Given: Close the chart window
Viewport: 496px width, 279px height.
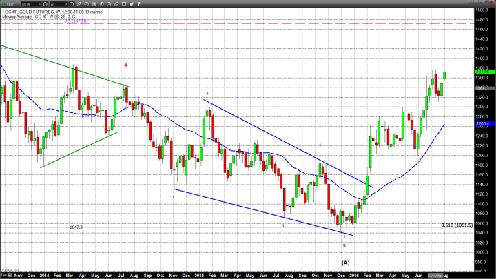Looking at the screenshot, I should pos(491,3).
